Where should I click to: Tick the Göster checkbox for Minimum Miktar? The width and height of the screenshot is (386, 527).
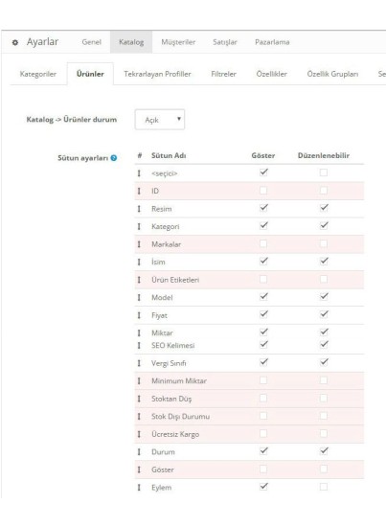pos(263,380)
